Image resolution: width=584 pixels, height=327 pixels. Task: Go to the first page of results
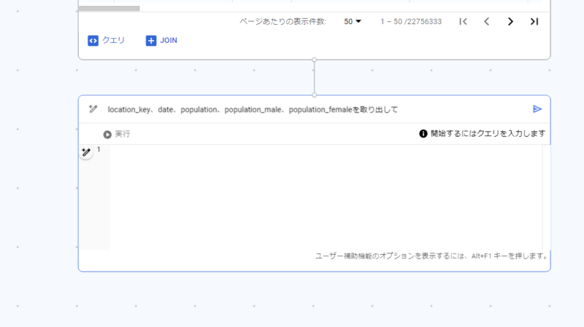463,22
